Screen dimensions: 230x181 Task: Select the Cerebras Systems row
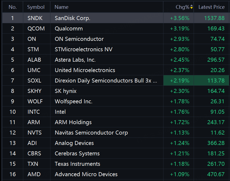click(116, 154)
